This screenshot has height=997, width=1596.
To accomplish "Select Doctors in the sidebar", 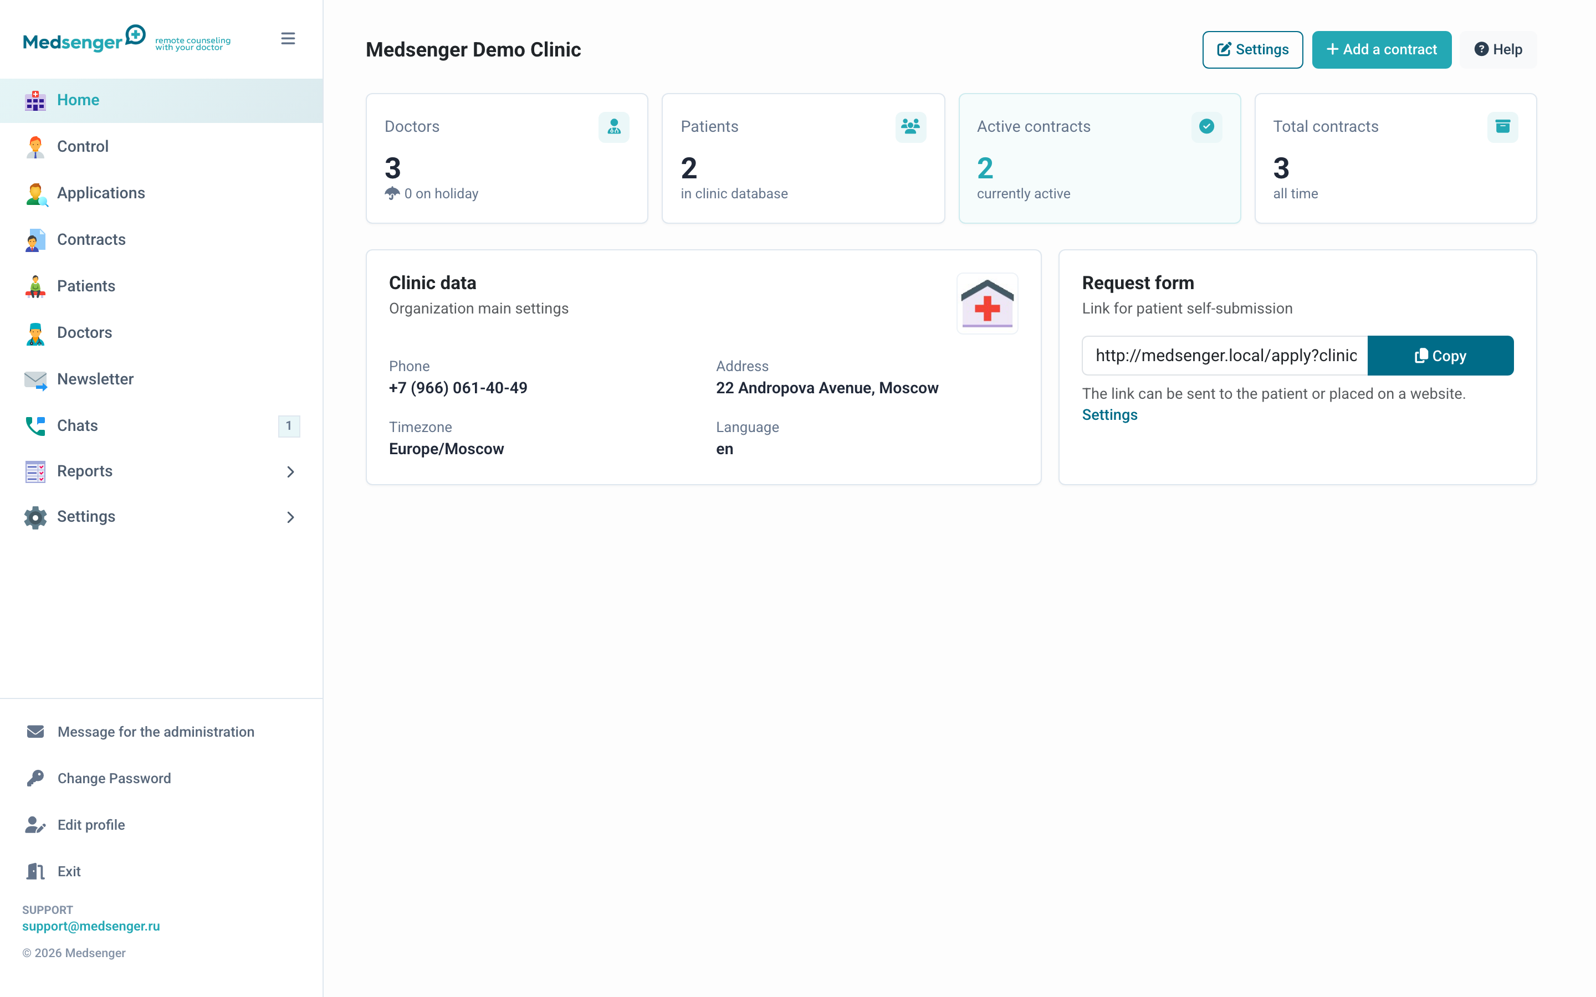I will 162,333.
